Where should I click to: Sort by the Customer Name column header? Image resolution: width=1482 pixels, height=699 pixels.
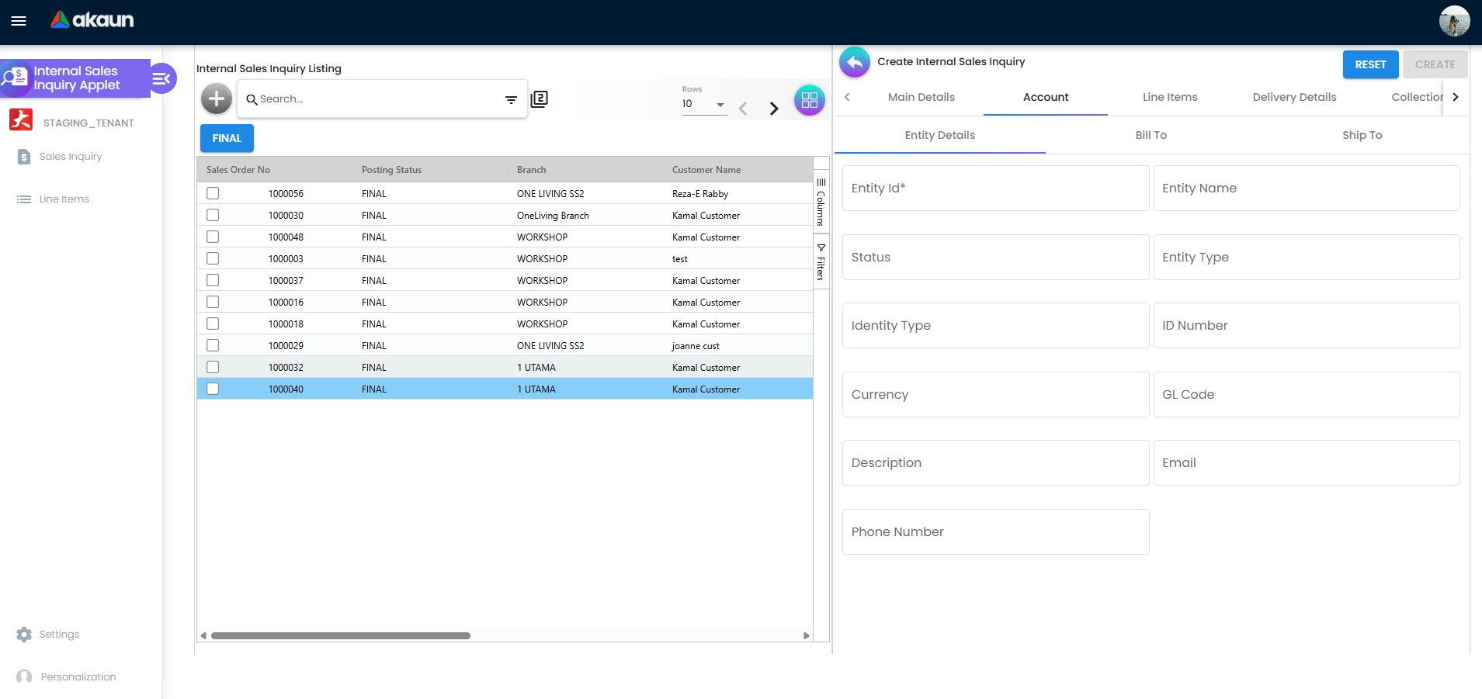tap(738, 170)
